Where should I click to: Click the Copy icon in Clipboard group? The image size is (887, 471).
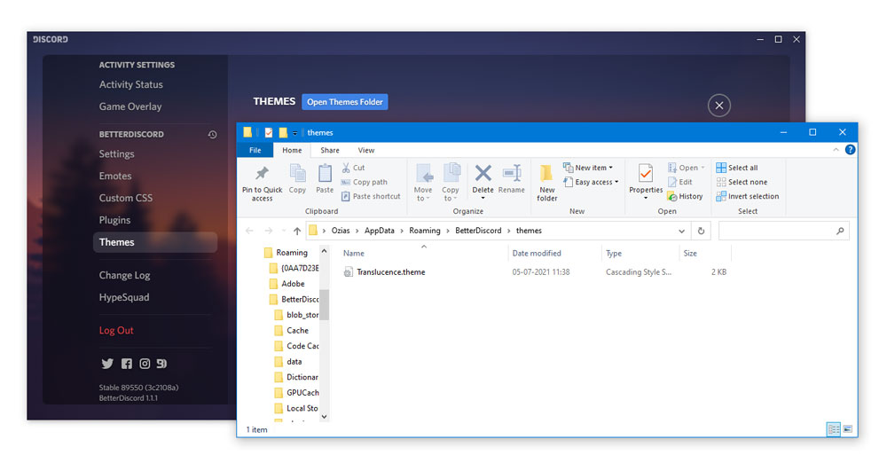click(297, 173)
